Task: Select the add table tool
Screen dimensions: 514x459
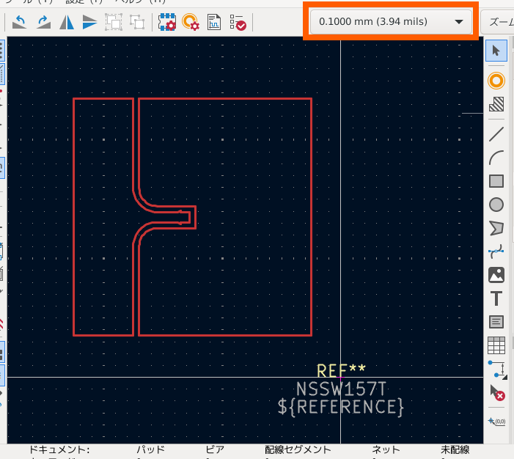Action: click(496, 345)
